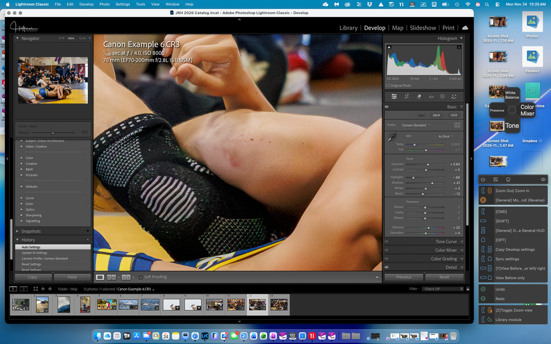Enable the Soft Proofing checkbox
551x344 pixels.
click(x=140, y=277)
